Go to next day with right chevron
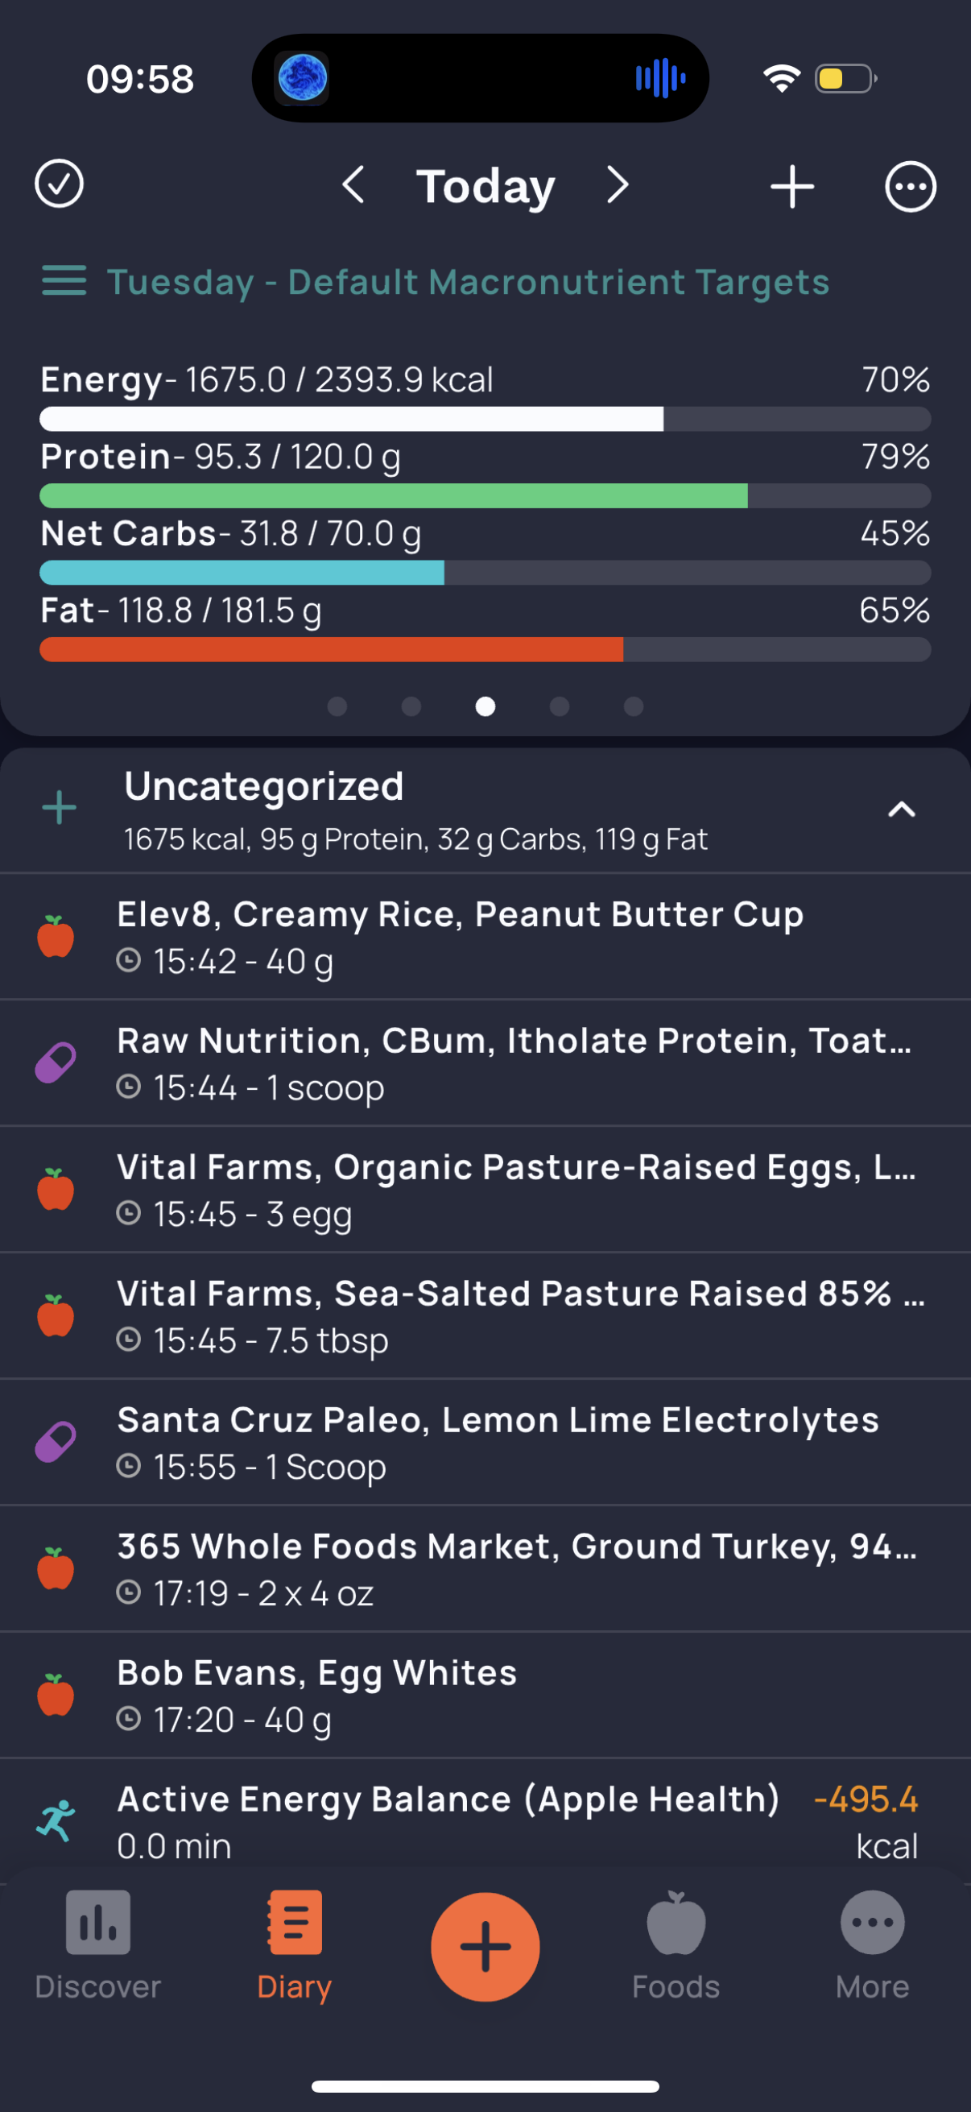 pos(618,185)
